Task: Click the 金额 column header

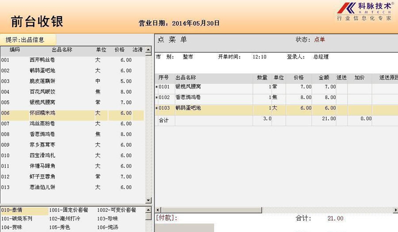Action: tap(324, 78)
